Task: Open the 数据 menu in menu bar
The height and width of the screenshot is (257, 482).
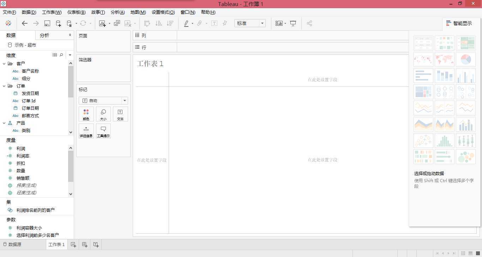Action: point(29,12)
